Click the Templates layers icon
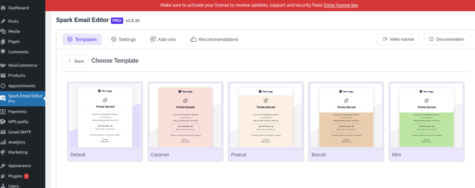The image size is (475, 188). click(70, 39)
